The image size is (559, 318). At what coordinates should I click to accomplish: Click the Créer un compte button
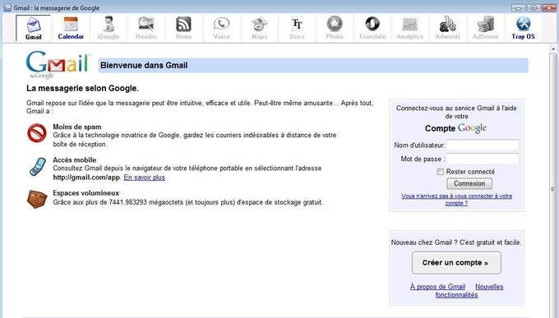coord(456,263)
